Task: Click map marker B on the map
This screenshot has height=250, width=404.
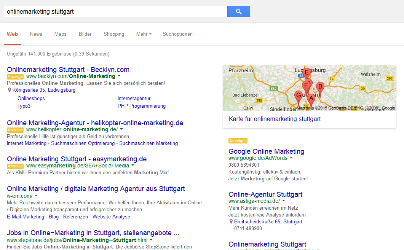Action: tap(320, 86)
